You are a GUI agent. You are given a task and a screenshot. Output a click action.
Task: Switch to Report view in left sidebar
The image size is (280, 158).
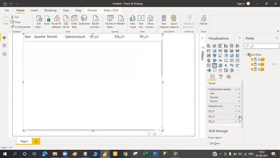(4, 38)
